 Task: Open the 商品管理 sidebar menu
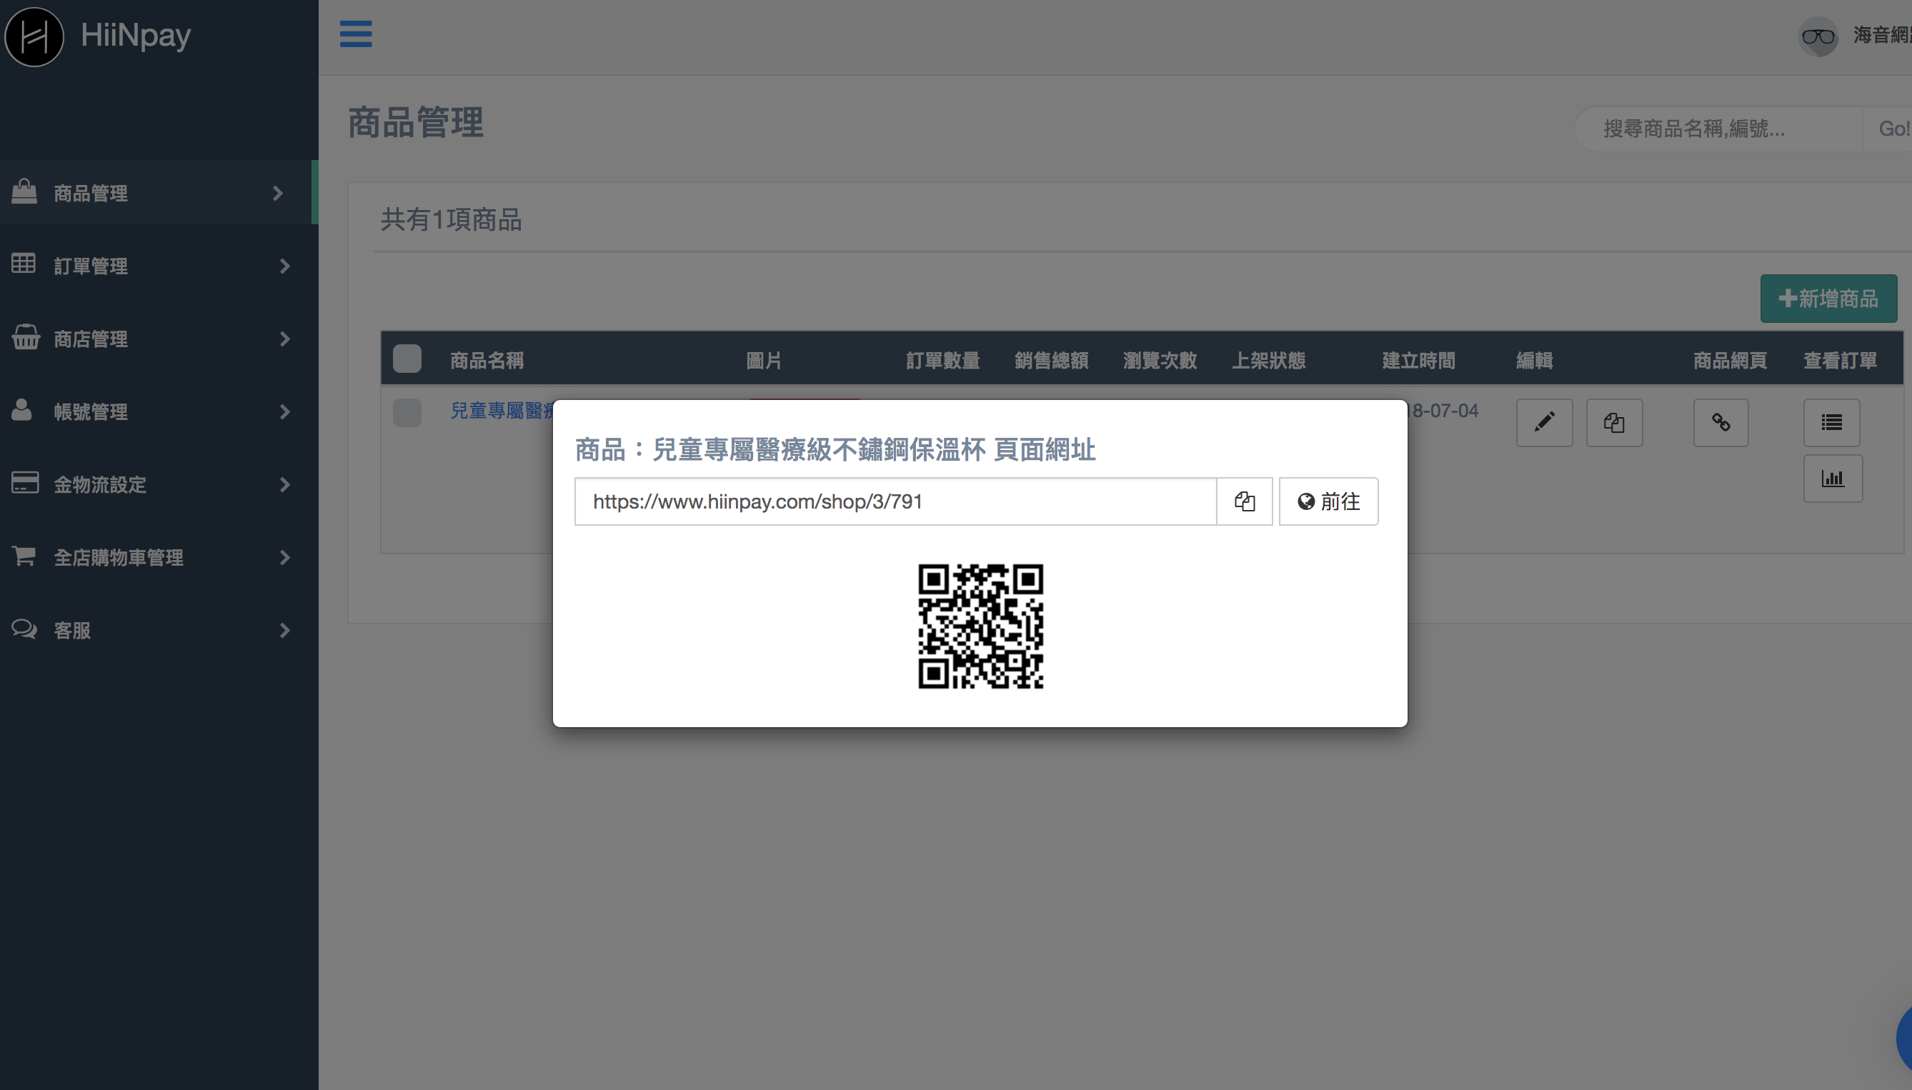[x=159, y=192]
